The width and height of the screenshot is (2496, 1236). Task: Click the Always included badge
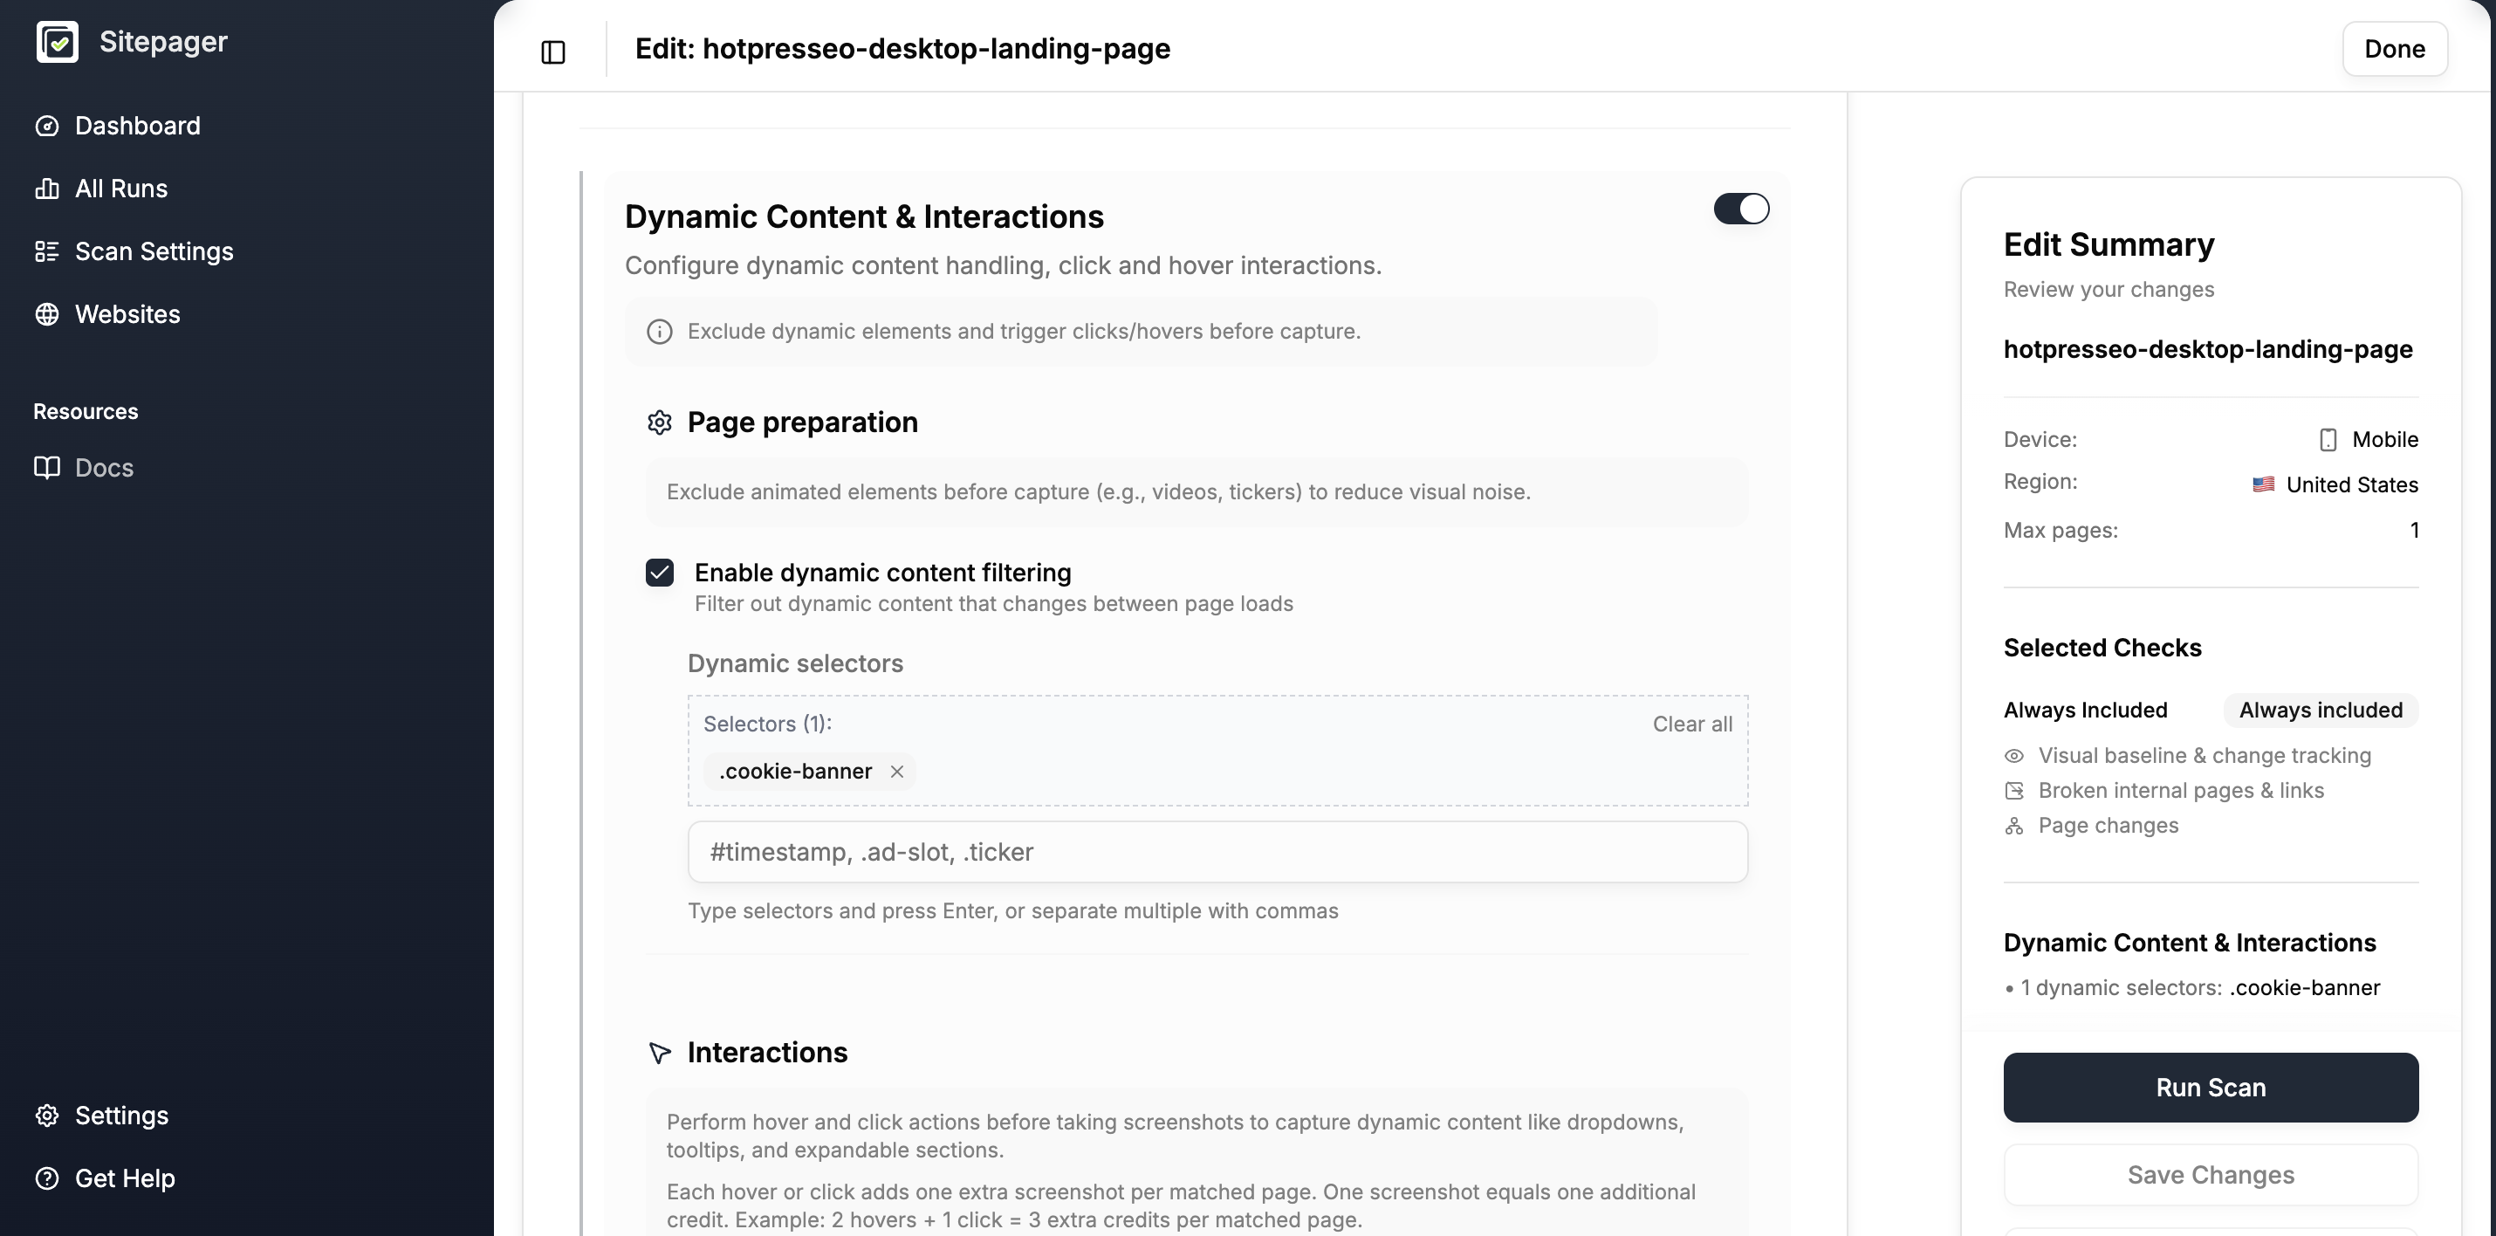coord(2320,710)
